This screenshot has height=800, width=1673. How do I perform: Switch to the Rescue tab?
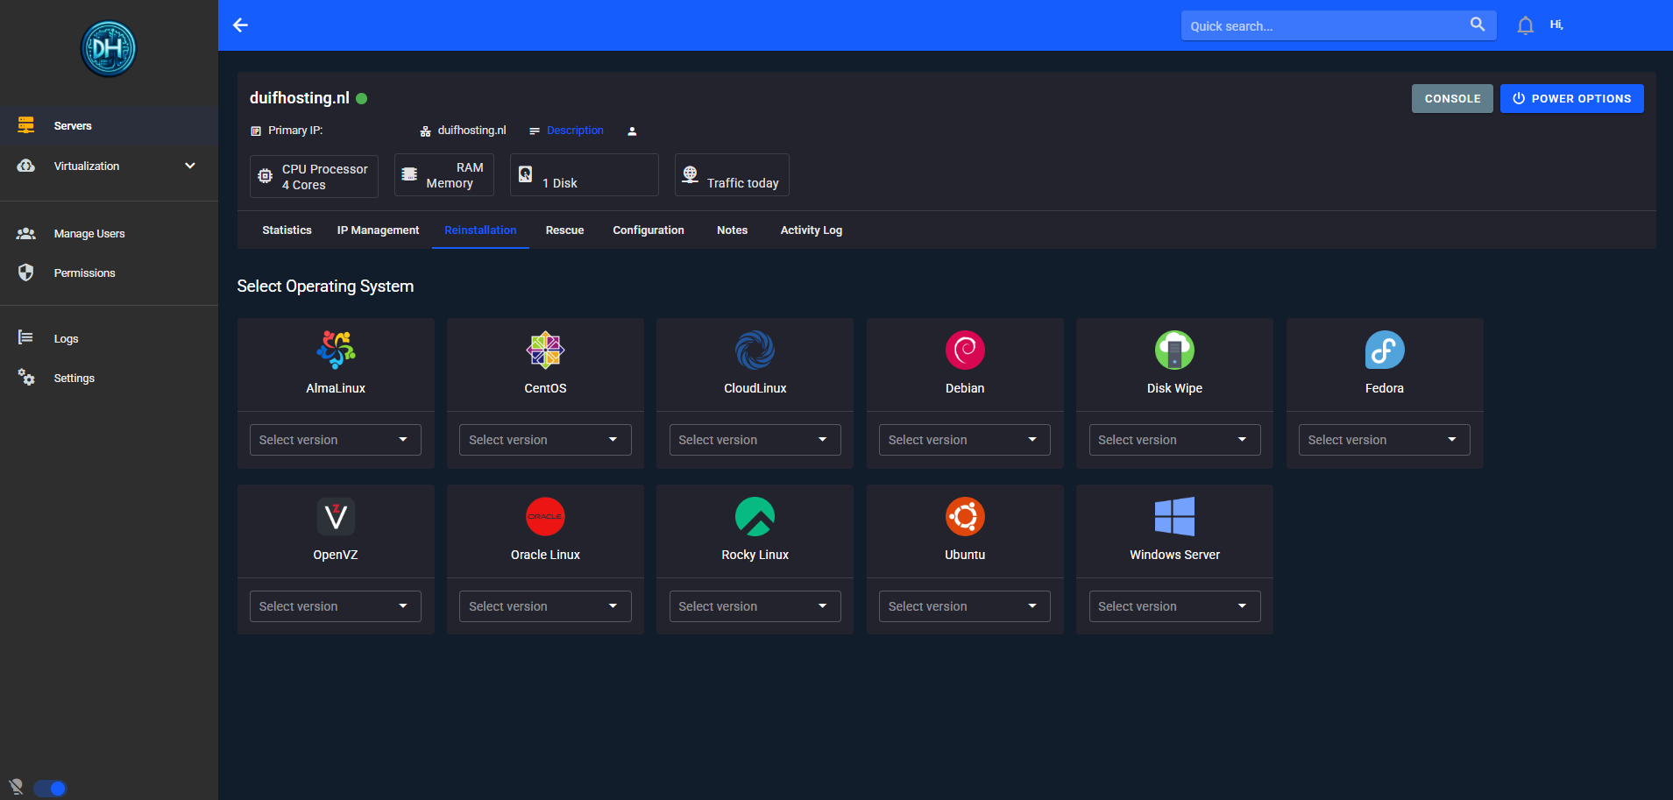(564, 230)
